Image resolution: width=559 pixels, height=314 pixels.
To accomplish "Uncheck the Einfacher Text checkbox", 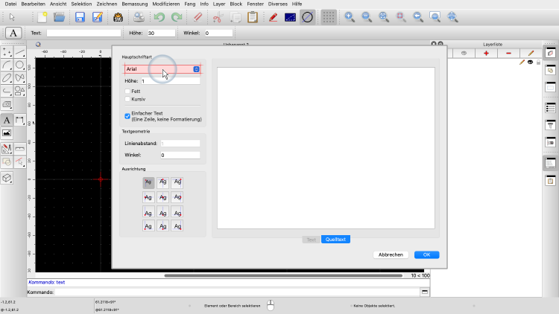I will 127,115.
